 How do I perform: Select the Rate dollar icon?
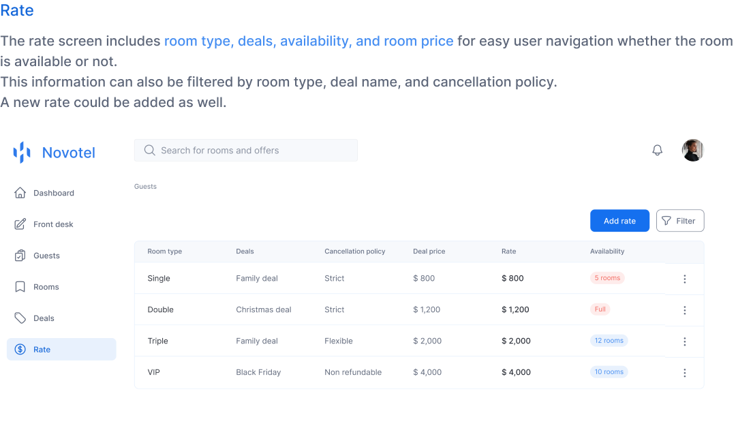20,350
